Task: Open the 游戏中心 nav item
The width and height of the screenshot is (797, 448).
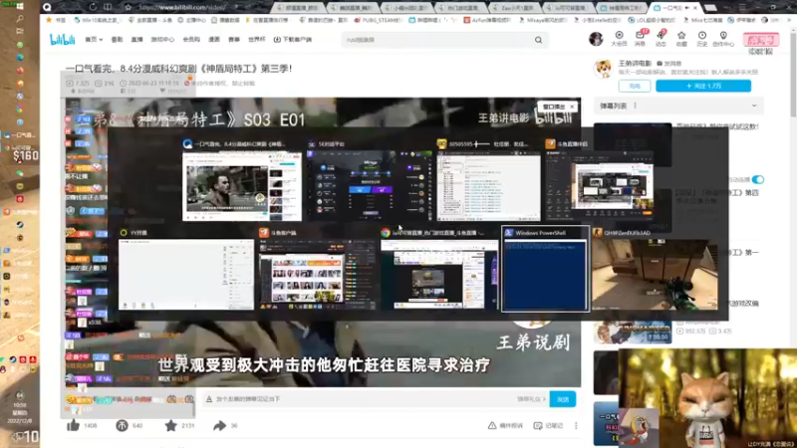Action: point(162,39)
